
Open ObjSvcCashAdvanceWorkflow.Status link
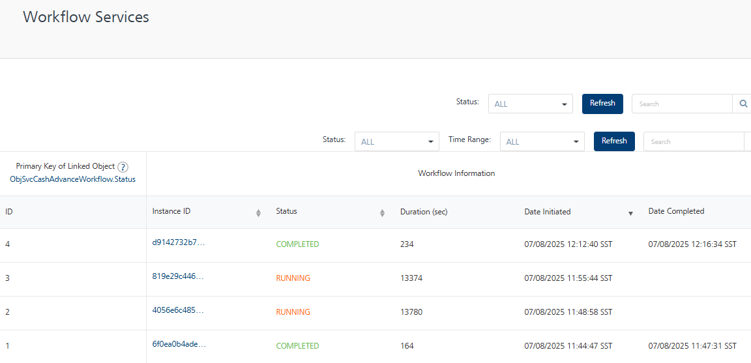(73, 179)
